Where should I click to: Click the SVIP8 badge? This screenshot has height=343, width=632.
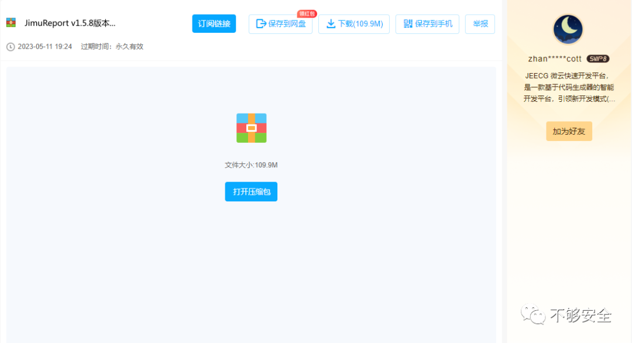[x=597, y=59]
